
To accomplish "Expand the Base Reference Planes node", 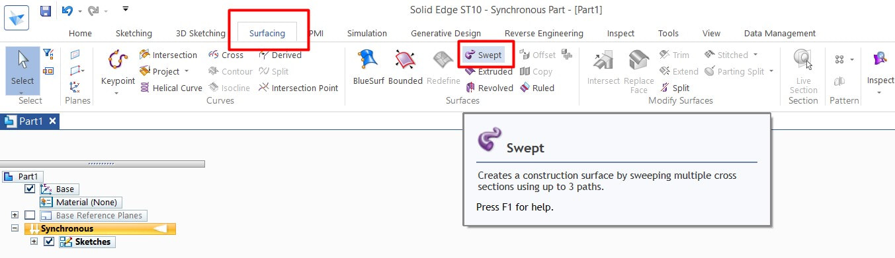I will pyautogui.click(x=15, y=215).
